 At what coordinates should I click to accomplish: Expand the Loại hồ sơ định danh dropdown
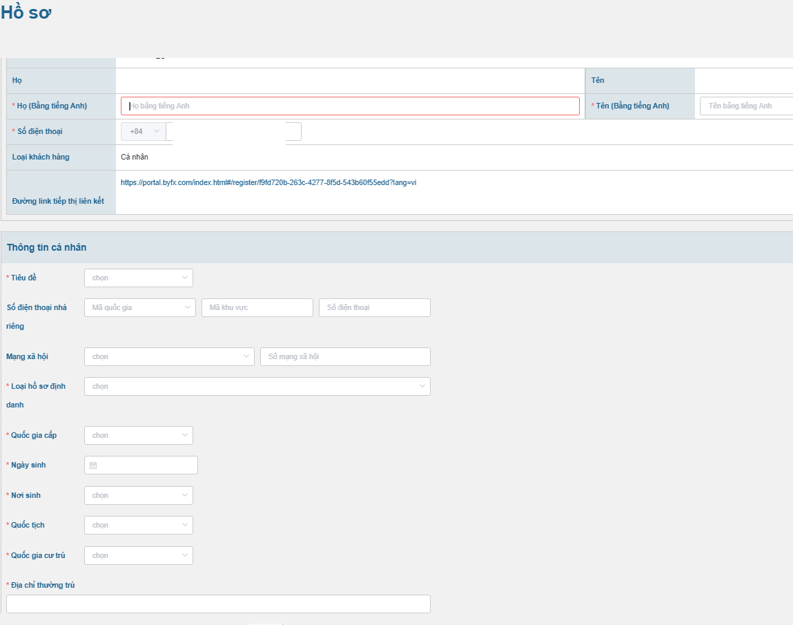tap(257, 387)
